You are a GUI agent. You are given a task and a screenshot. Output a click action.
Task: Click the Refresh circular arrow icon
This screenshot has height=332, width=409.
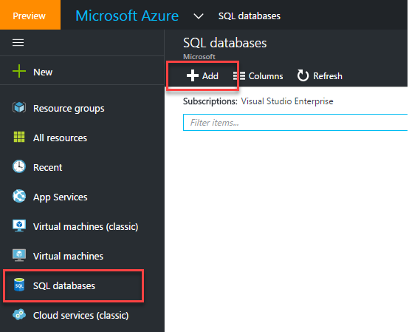tap(303, 75)
